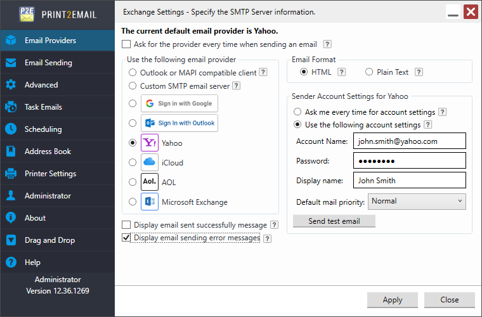Click the Printer Settings printer icon
The width and height of the screenshot is (482, 317).
point(11,174)
